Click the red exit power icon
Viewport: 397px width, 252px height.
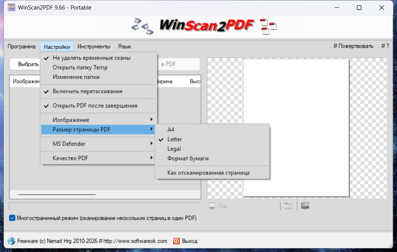point(176,241)
